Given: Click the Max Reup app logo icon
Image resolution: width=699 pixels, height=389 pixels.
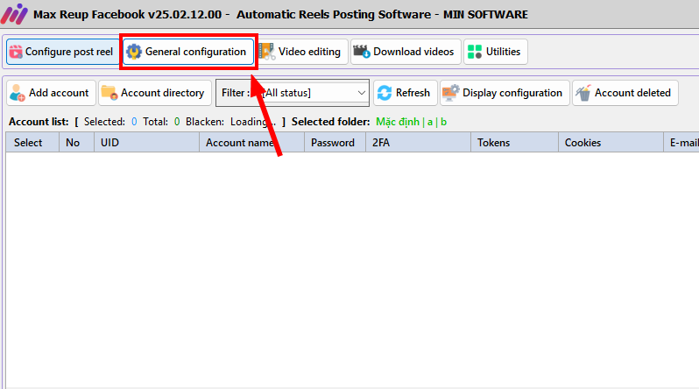Looking at the screenshot, I should (x=14, y=14).
